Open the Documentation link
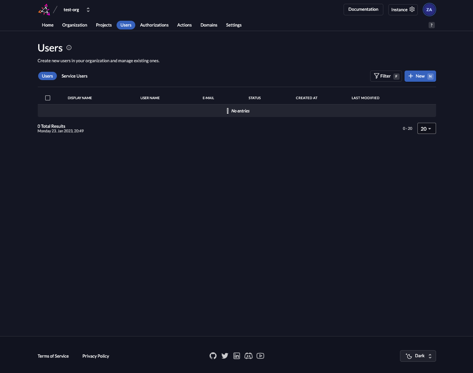Viewport: 473px width, 373px height. click(x=363, y=10)
